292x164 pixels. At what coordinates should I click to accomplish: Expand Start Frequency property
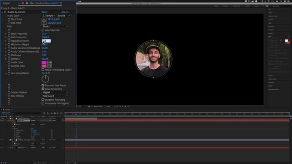(x=6, y=34)
